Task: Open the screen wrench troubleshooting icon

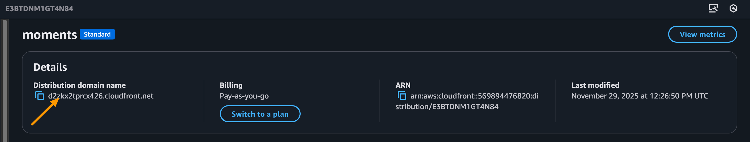Action: click(x=713, y=9)
